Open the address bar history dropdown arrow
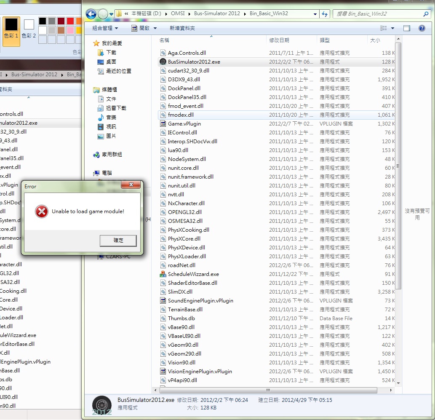The height and width of the screenshot is (420, 435). [315, 14]
